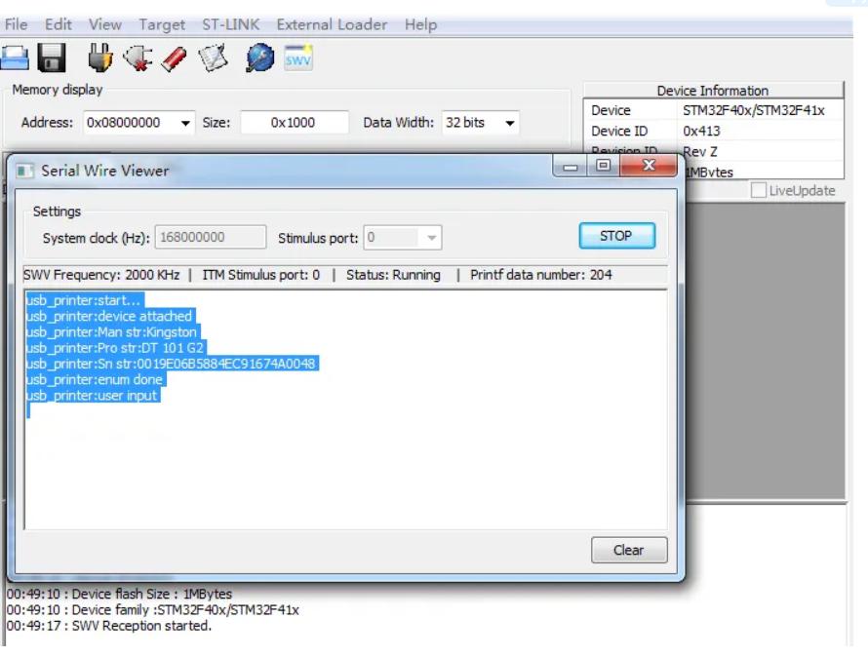Click the 'usb_printer:user input' line

point(93,395)
